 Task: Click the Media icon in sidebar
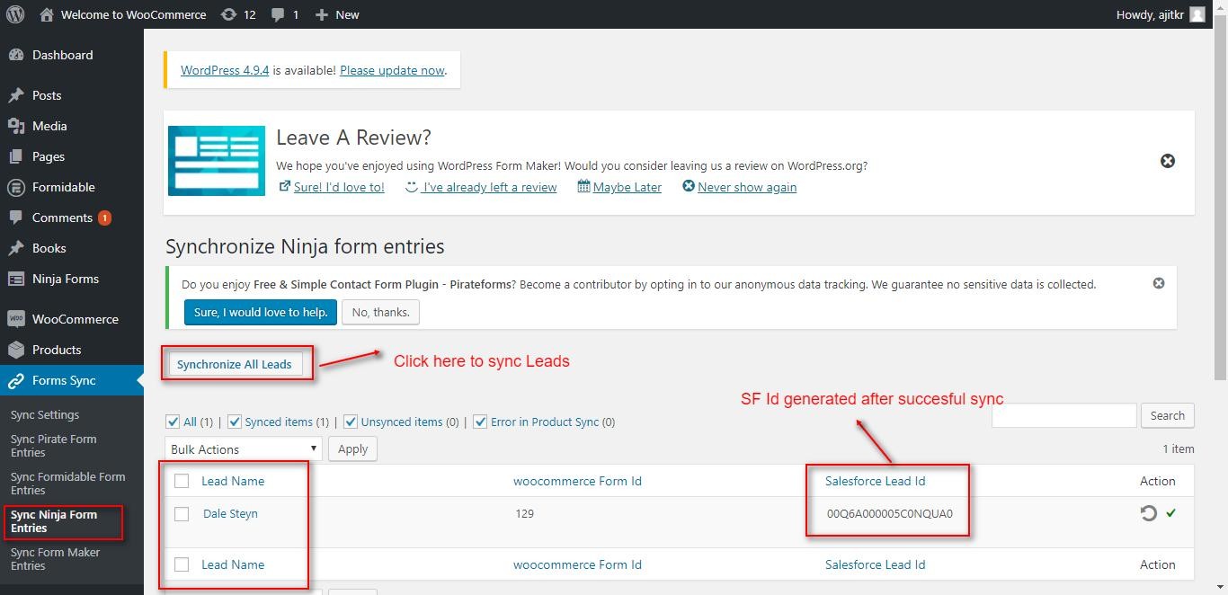pyautogui.click(x=16, y=126)
